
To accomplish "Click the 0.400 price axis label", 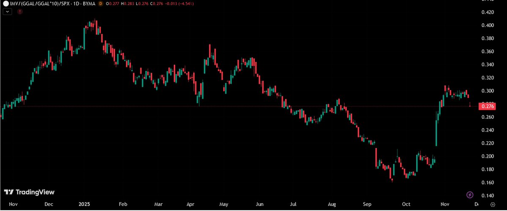I will point(487,25).
